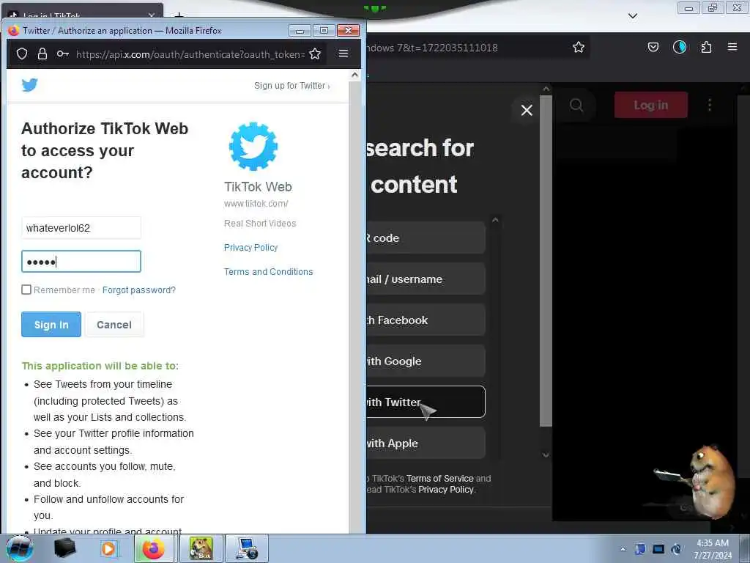
Task: Choose the continue with Facebook option
Action: (426, 320)
